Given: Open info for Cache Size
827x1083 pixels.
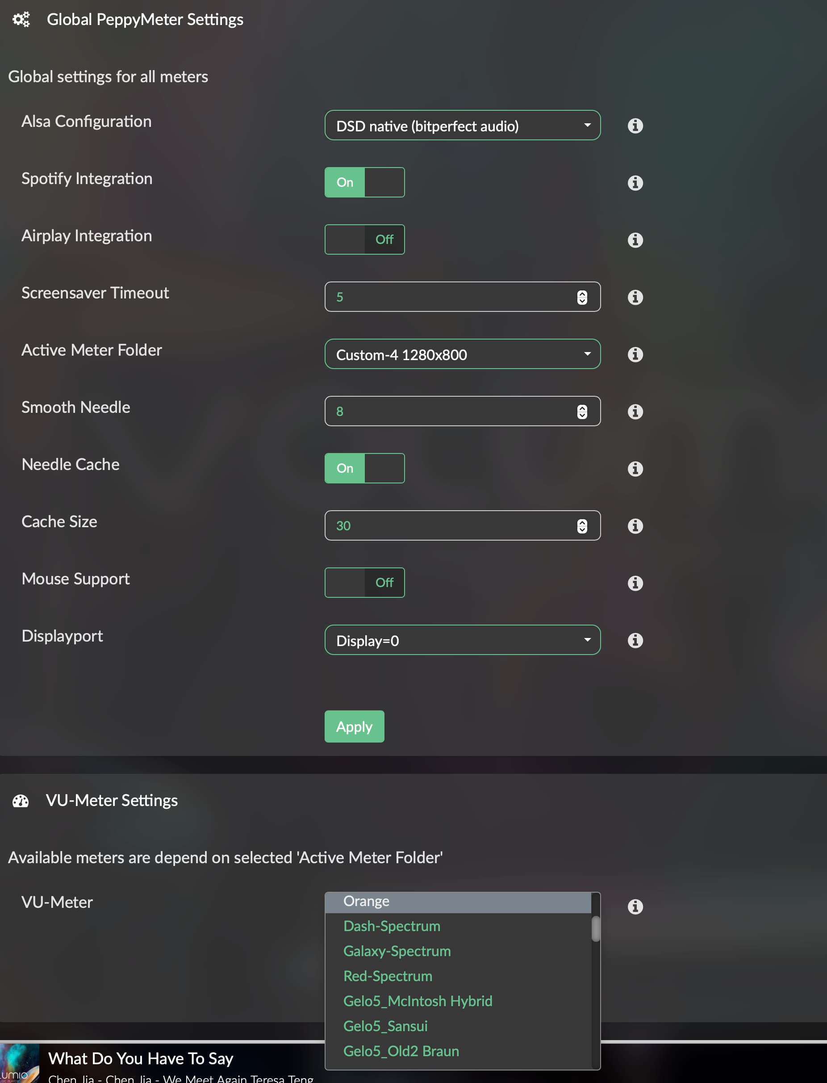Looking at the screenshot, I should tap(635, 525).
